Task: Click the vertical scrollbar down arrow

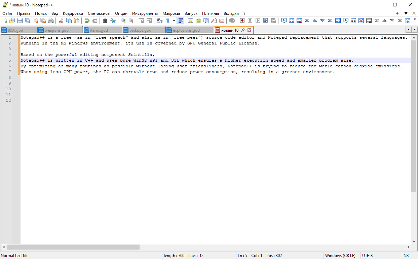Action: coord(414,241)
